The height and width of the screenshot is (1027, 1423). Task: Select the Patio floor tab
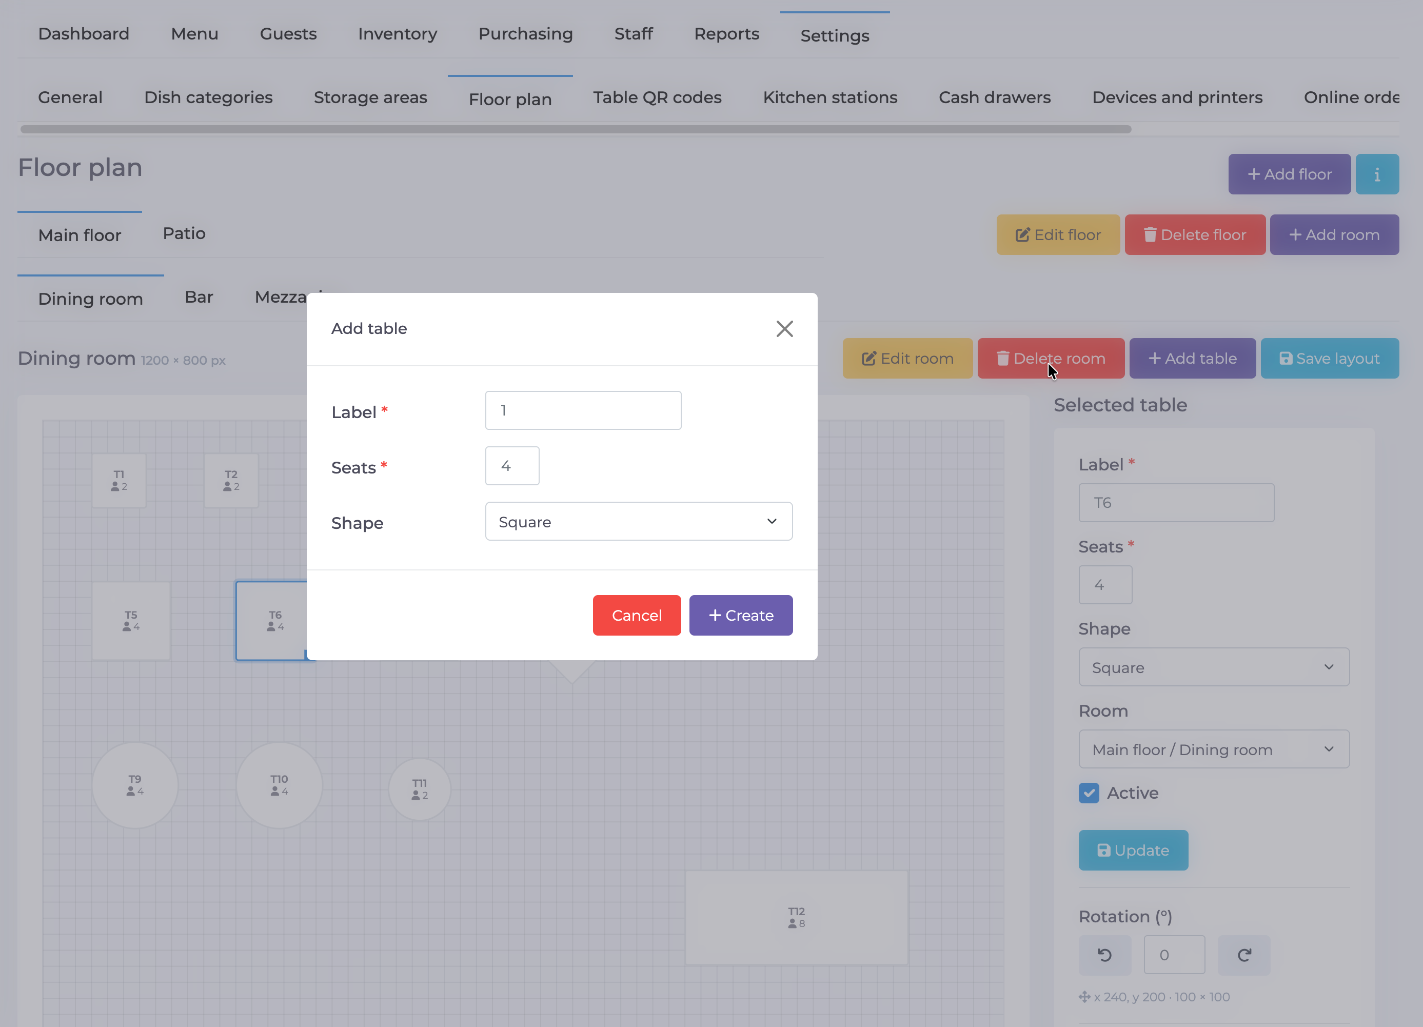pos(184,233)
